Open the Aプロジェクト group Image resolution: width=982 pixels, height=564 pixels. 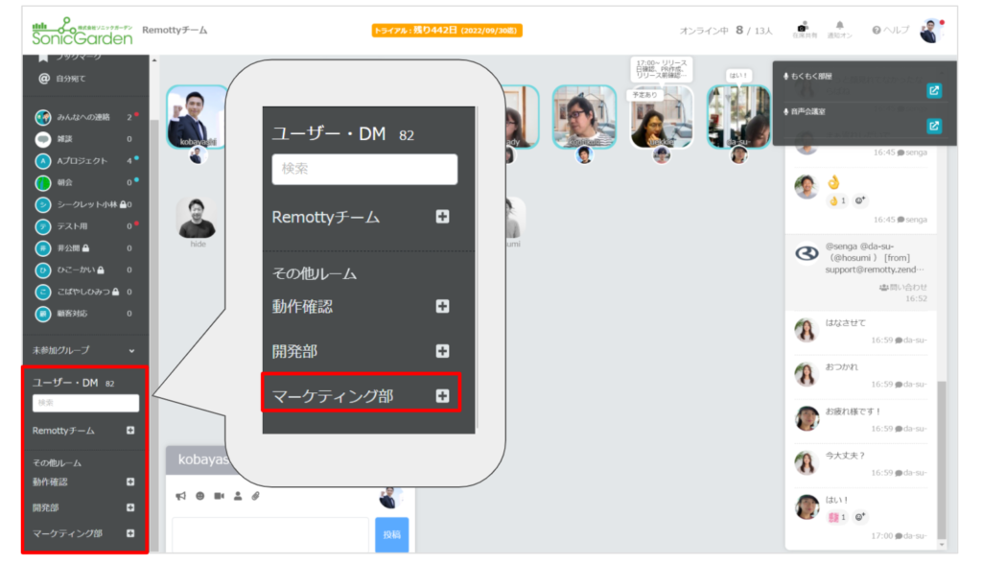[x=84, y=161]
